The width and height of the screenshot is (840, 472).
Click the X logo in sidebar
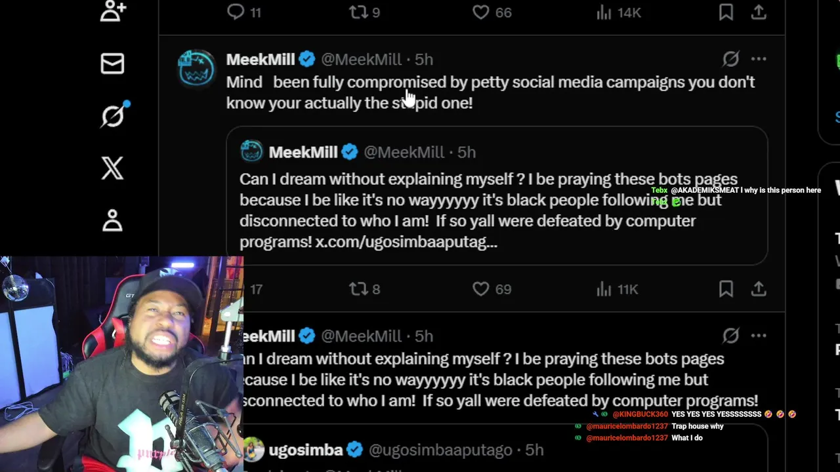(112, 168)
